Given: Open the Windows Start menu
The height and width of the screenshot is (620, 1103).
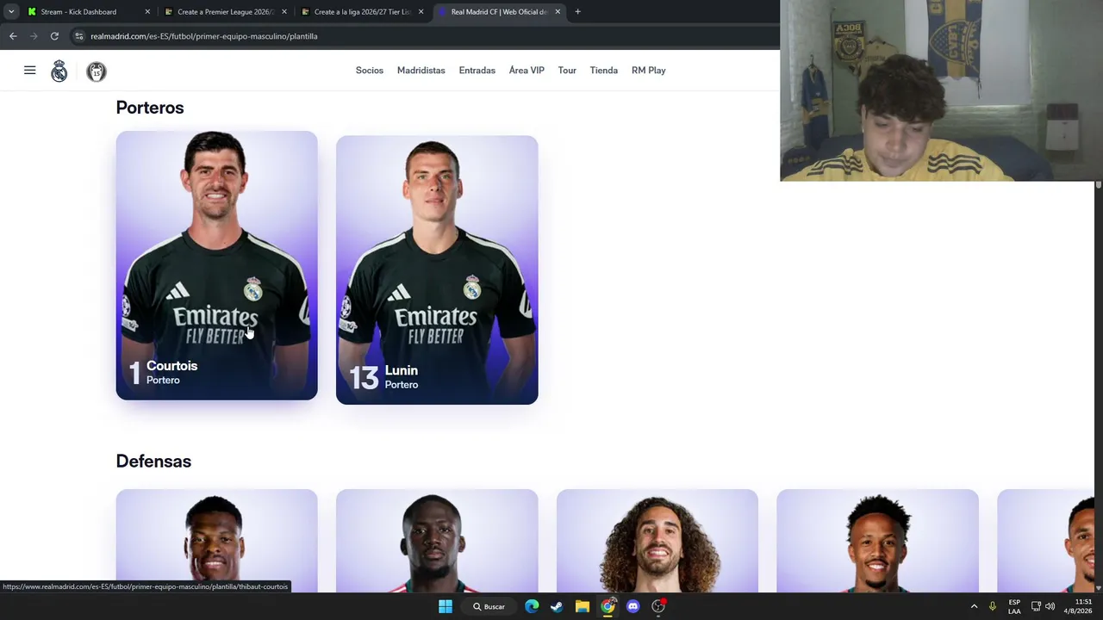Looking at the screenshot, I should [x=446, y=606].
